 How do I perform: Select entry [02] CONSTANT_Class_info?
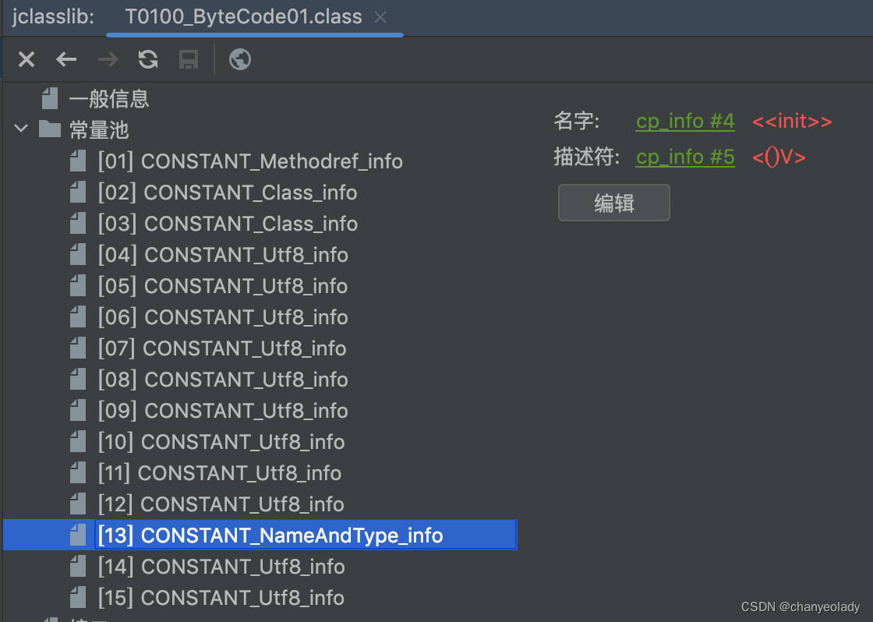tap(228, 193)
